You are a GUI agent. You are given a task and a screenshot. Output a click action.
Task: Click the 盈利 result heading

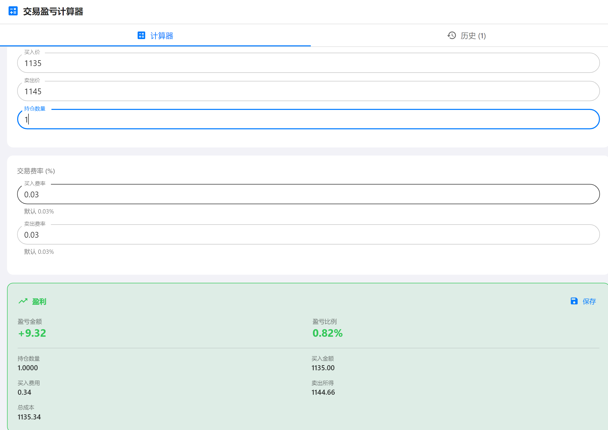[x=39, y=302]
